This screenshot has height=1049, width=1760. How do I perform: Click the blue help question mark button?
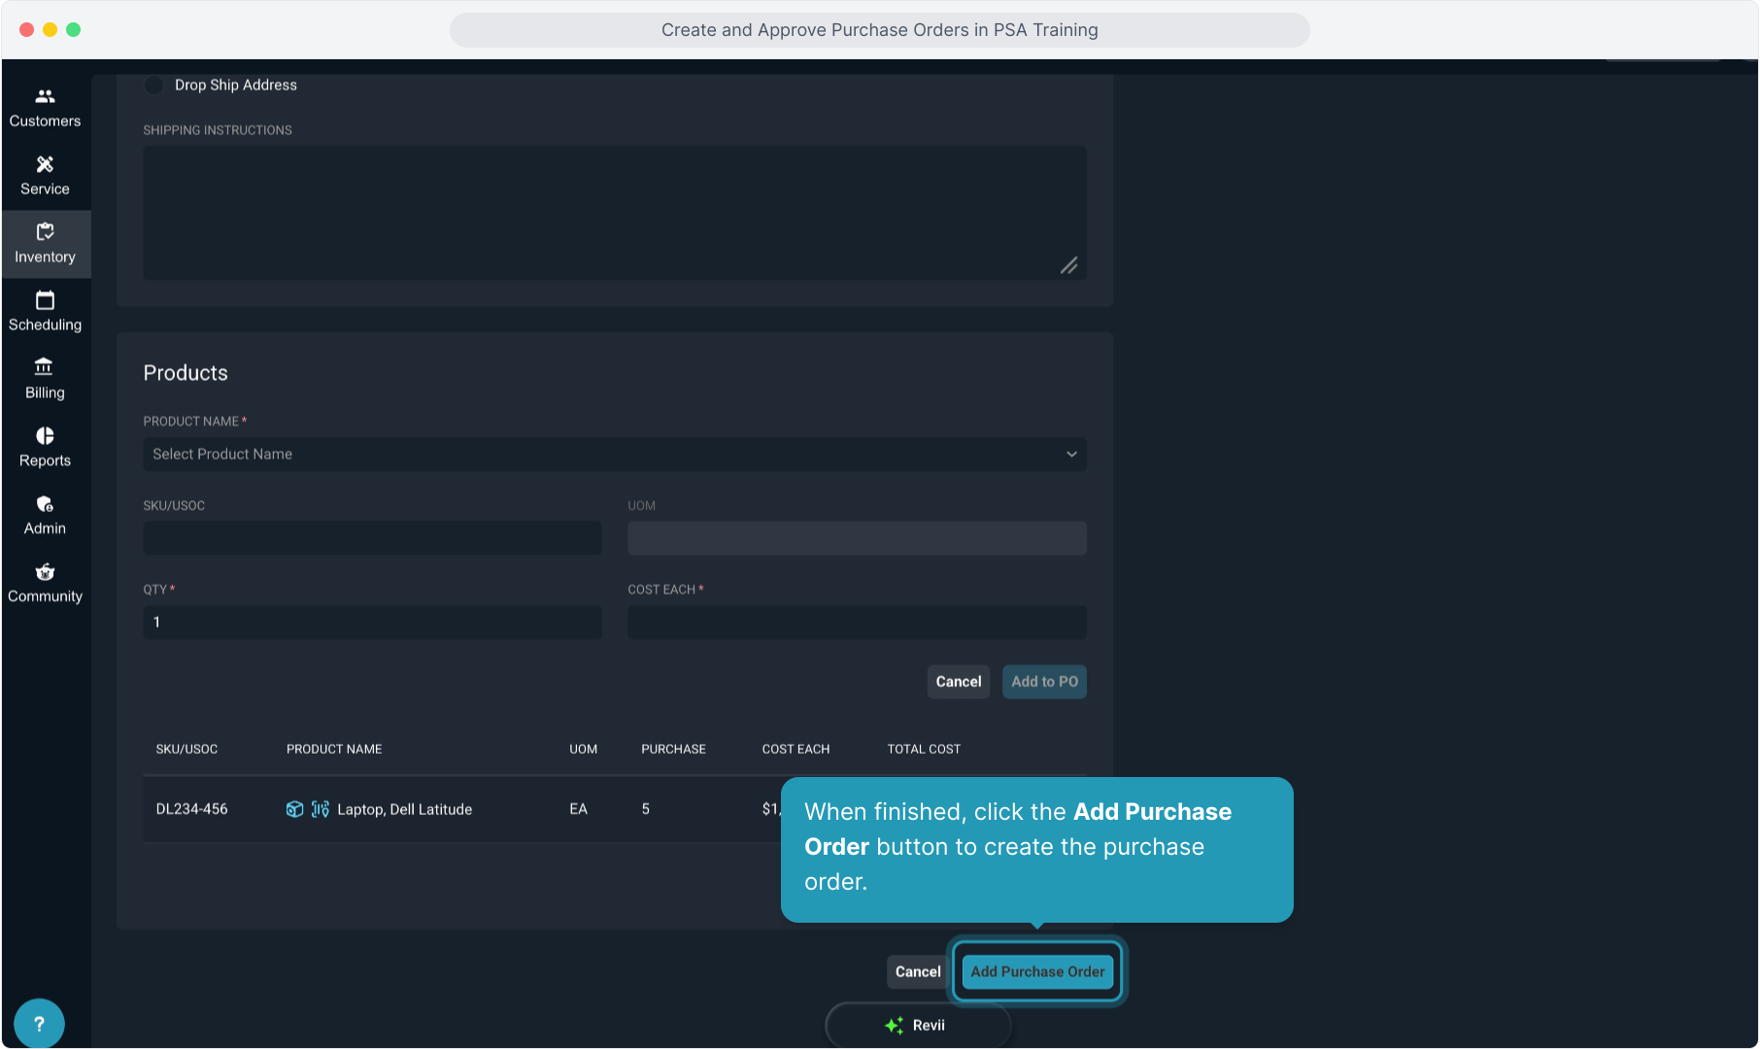point(39,1023)
